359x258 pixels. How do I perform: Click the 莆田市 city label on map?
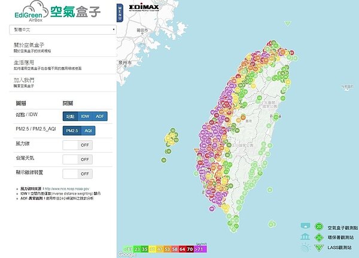(142, 30)
